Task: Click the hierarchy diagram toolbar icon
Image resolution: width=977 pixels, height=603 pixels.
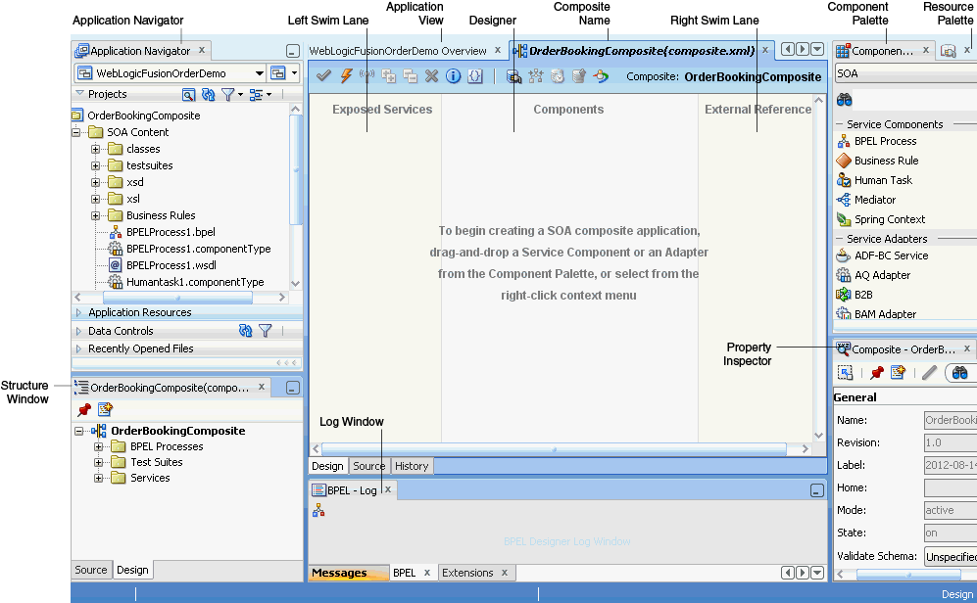Action: 536,76
